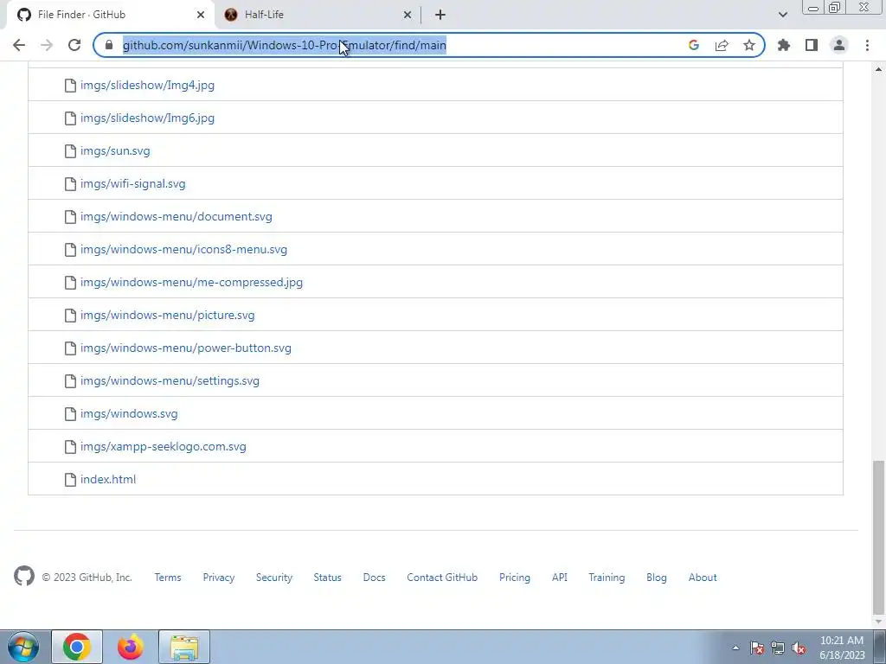Image resolution: width=886 pixels, height=664 pixels.
Task: Launch Firefox from the taskbar
Action: (x=131, y=647)
